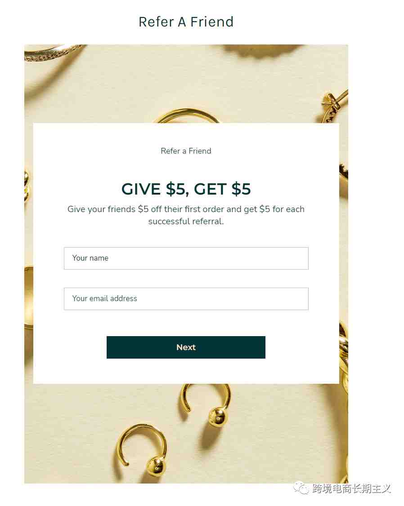Click the successful referral text line
The width and height of the screenshot is (404, 506).
186,222
